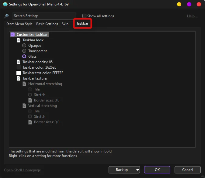The image size is (205, 178).
Task: Click the icon beside the first Border sizes setting
Action: [30, 100]
